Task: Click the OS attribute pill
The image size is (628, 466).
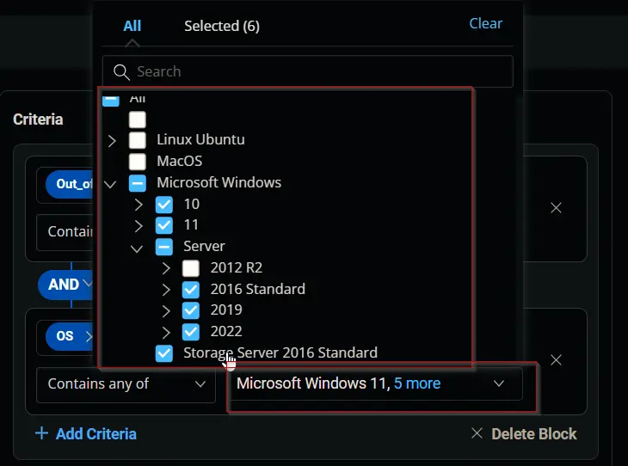Action: point(70,336)
